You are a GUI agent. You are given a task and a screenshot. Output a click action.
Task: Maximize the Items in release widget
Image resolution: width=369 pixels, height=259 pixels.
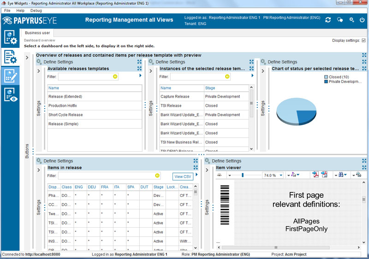pyautogui.click(x=196, y=167)
